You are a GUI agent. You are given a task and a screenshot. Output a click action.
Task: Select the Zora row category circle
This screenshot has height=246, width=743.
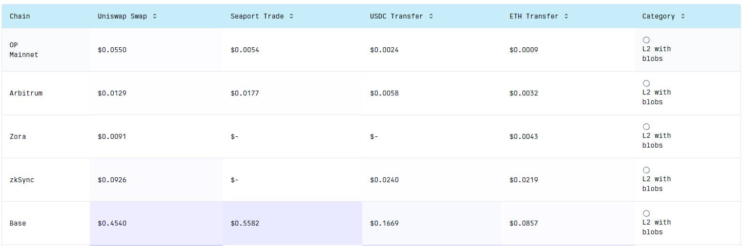[x=646, y=127]
